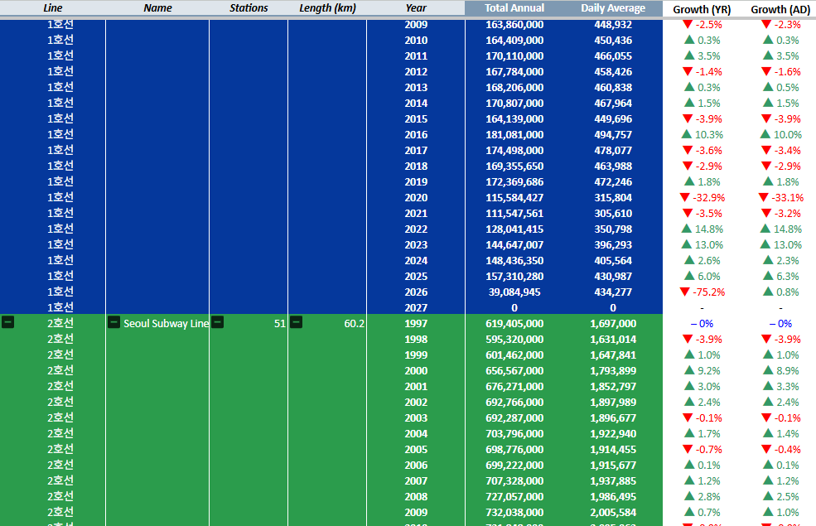Click Total Annual value 157,310,280
Image resolution: width=816 pixels, height=526 pixels.
pos(514,277)
